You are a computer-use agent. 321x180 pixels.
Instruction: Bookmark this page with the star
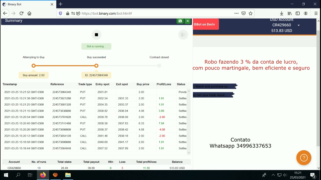pos(250,13)
